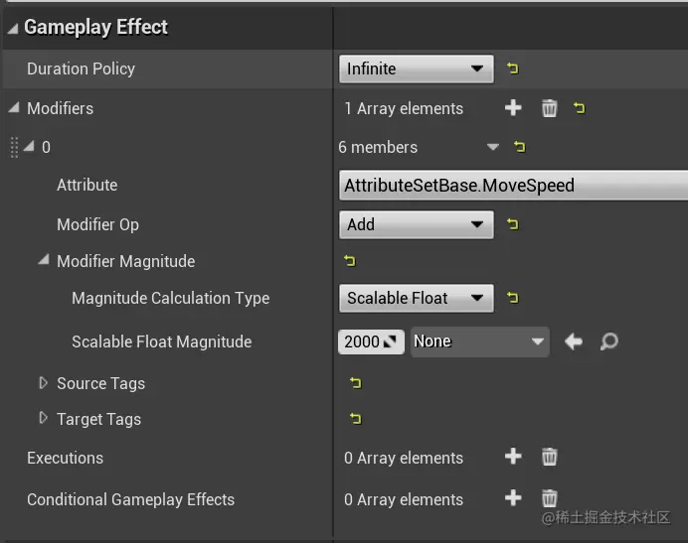Click the Scalable Float Magnitude value field
The width and height of the screenshot is (688, 543).
coord(362,341)
